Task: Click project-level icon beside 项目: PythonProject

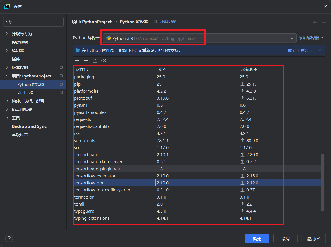Action: coord(61,76)
